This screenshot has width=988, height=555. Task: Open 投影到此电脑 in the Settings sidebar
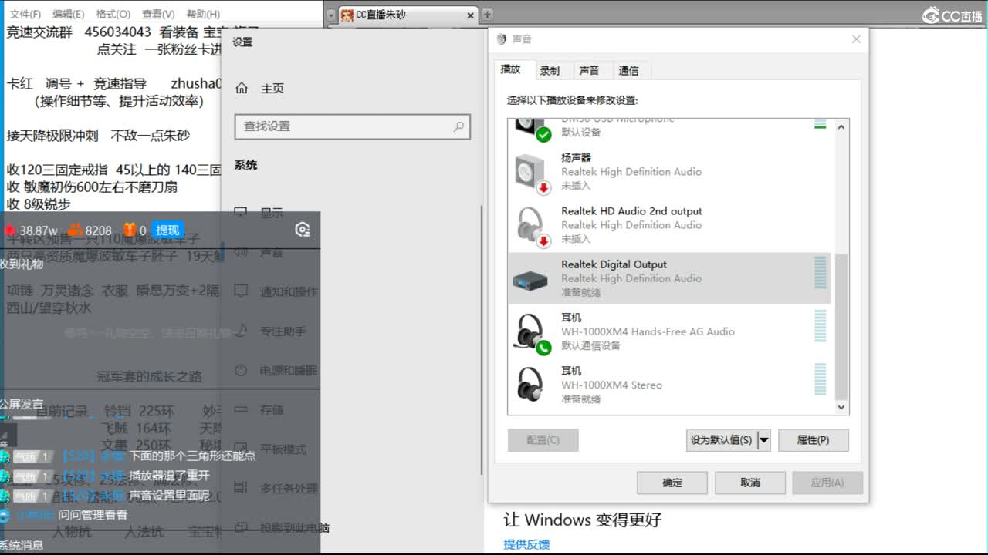pos(294,528)
